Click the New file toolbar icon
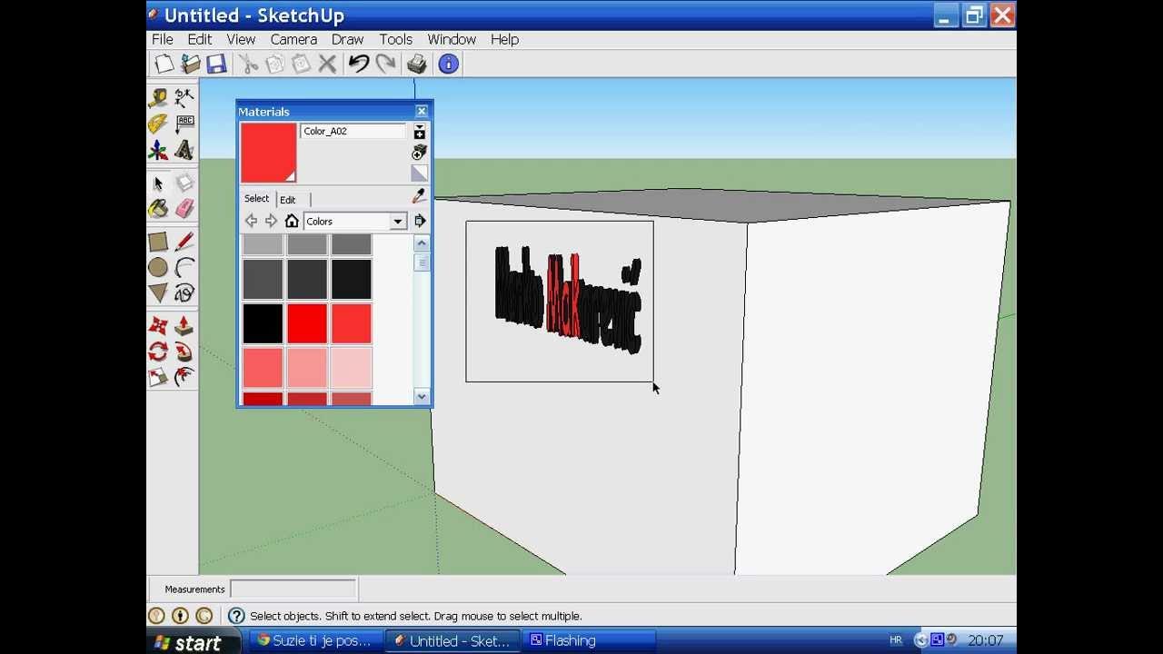 164,64
